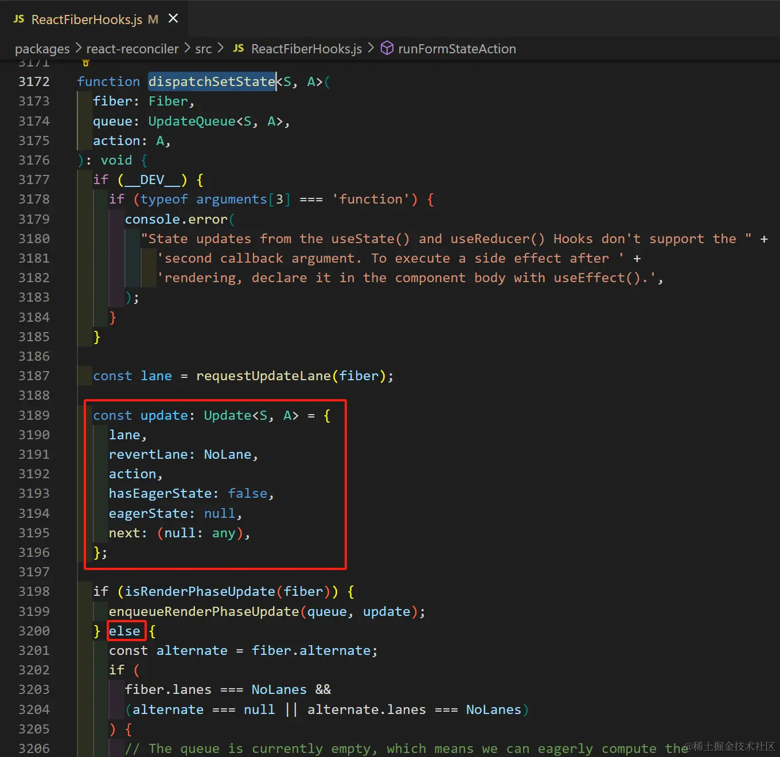
Task: Close the ReactFiberHooks.js editor tab
Action: point(173,19)
